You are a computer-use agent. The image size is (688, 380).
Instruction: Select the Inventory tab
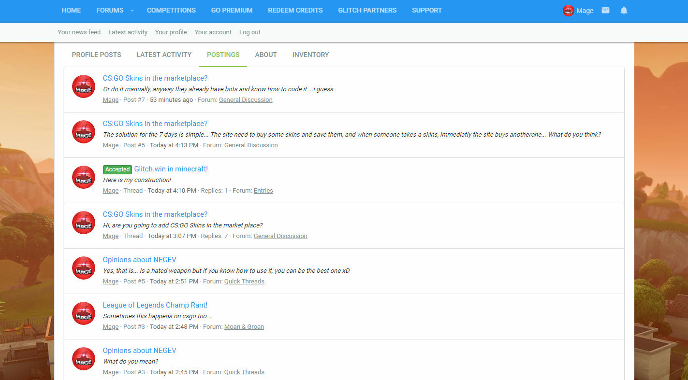tap(310, 55)
